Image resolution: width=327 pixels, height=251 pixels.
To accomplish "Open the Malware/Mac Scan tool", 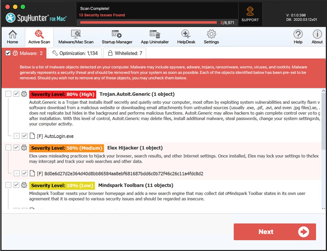I will (x=76, y=37).
